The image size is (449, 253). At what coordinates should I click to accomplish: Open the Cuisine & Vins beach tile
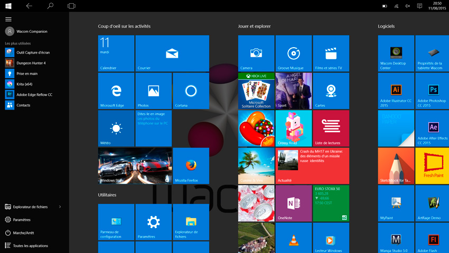[x=256, y=166]
